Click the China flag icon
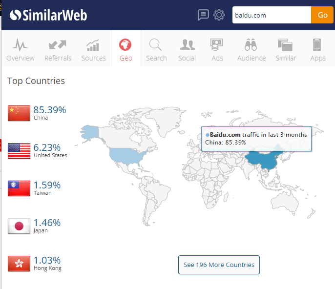This screenshot has height=289, width=335. [19, 113]
